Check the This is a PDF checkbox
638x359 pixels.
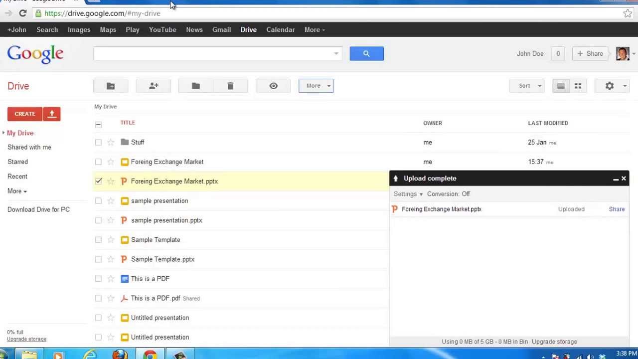98,279
